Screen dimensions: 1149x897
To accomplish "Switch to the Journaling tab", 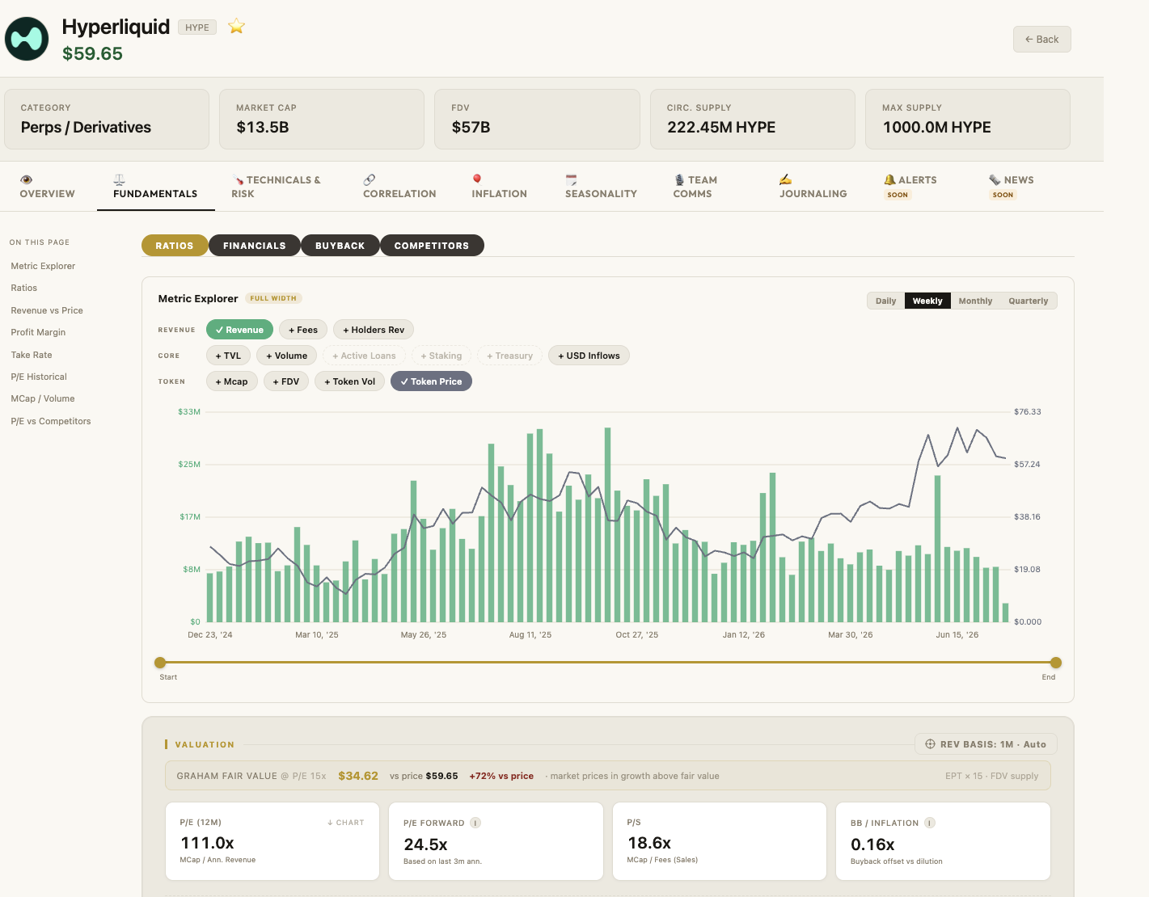I will tap(813, 187).
